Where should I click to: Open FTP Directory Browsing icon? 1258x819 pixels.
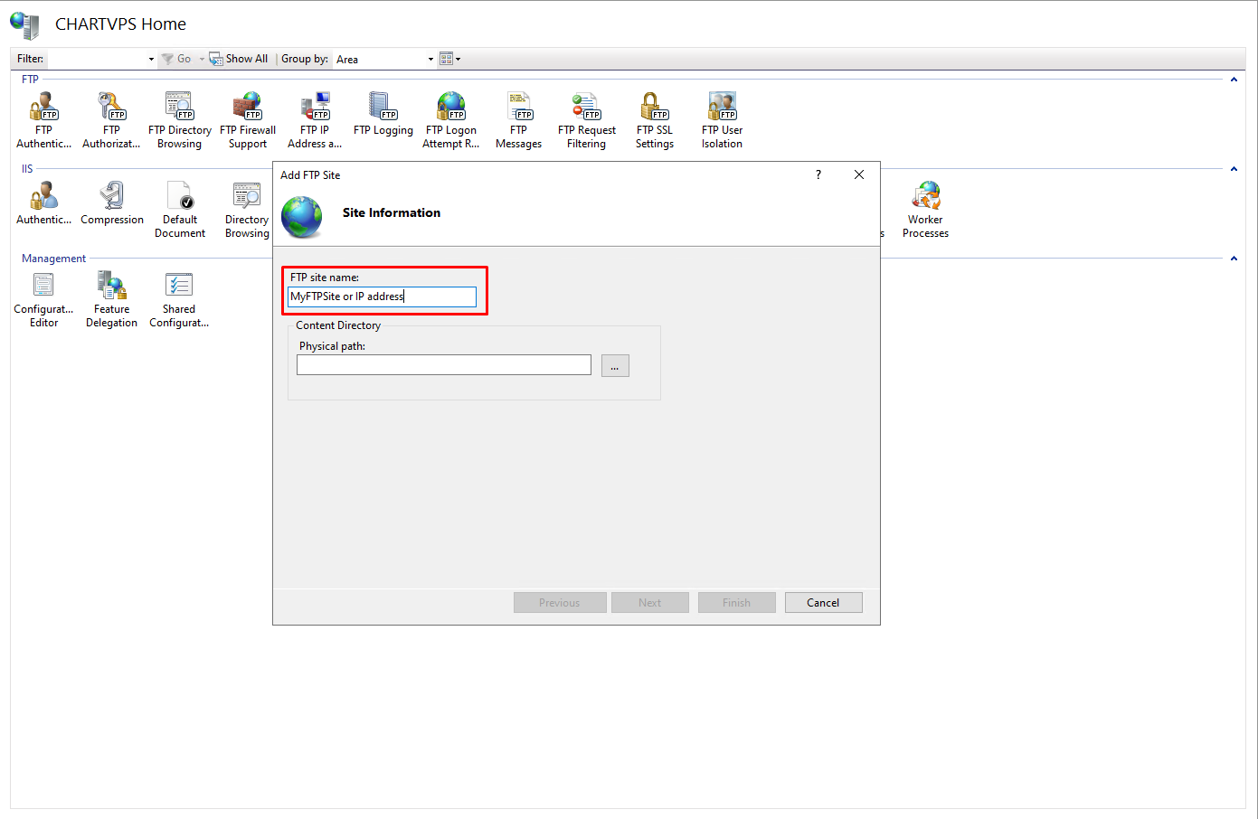[179, 119]
